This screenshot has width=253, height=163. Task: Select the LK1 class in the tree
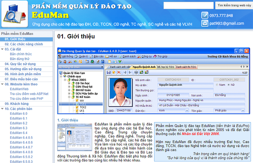(x=82, y=111)
